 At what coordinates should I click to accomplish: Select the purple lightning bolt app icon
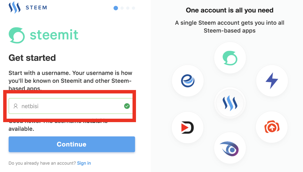click(272, 81)
